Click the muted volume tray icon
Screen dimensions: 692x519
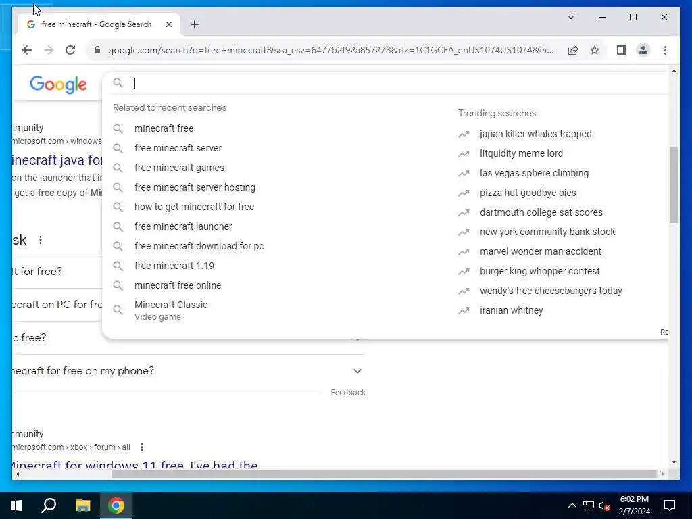tap(605, 505)
